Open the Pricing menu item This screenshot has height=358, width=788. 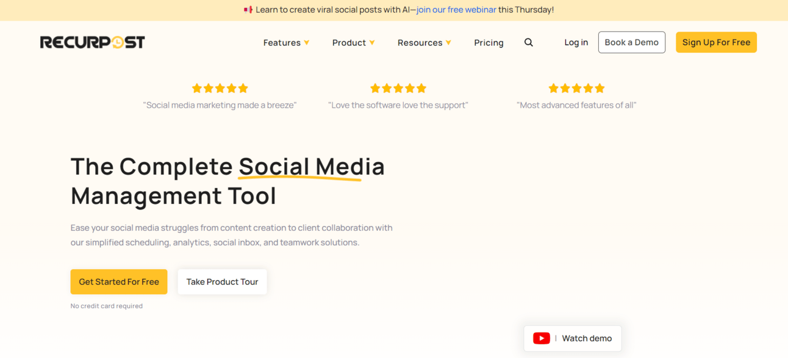point(489,43)
